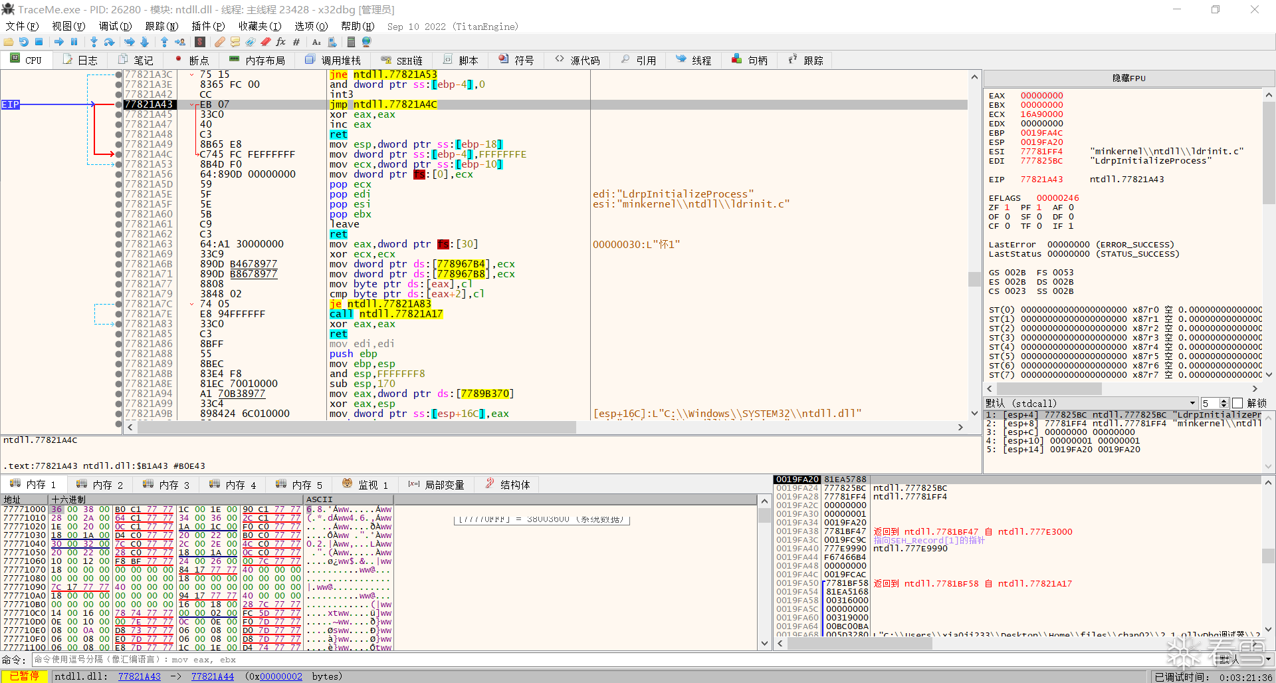Toggle breakpoint dot at address 77821A7E

click(119, 314)
